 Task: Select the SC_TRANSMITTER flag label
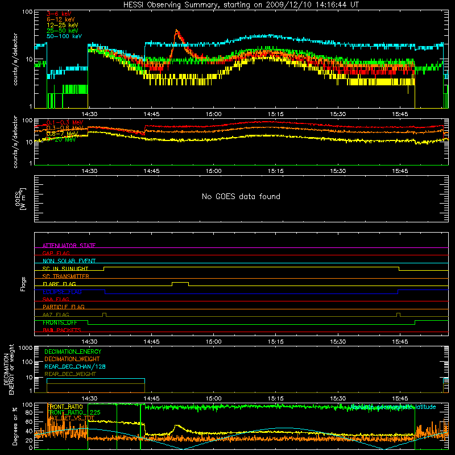[65, 276]
